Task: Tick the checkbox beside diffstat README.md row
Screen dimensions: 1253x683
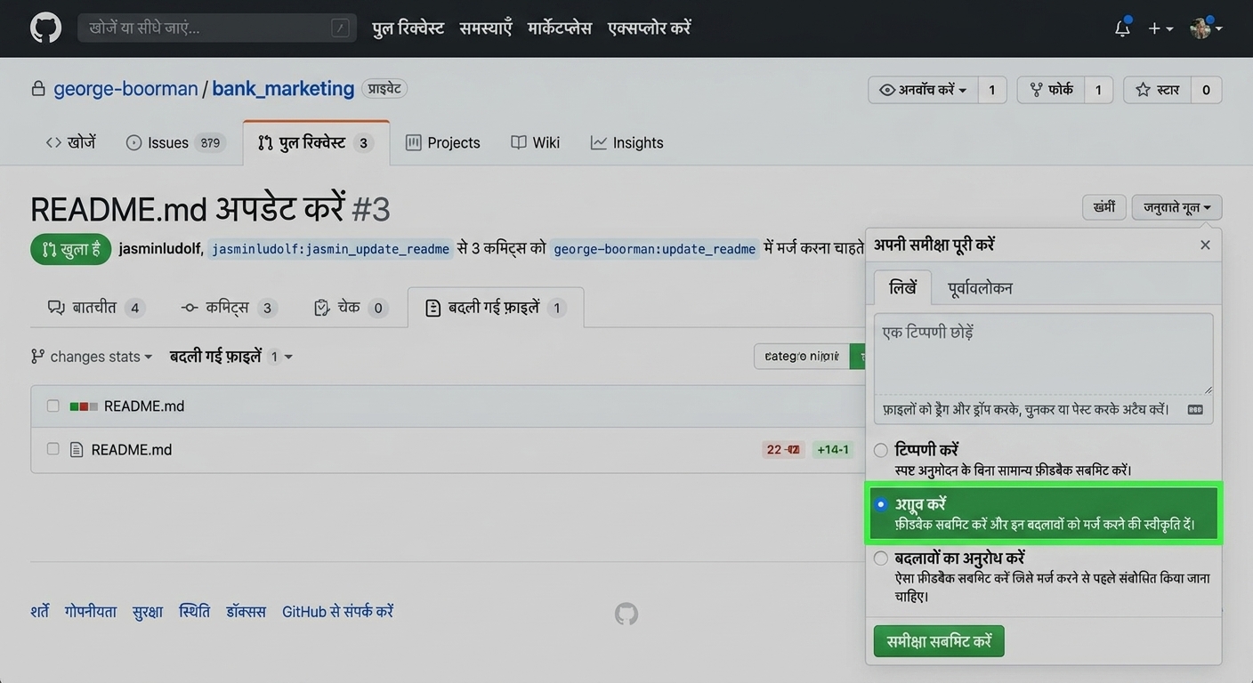Action: [53, 406]
